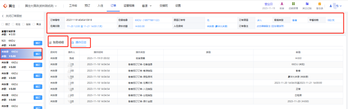Open the 夜审 night audit icon
The height and width of the screenshot is (109, 348).
pyautogui.click(x=282, y=4)
